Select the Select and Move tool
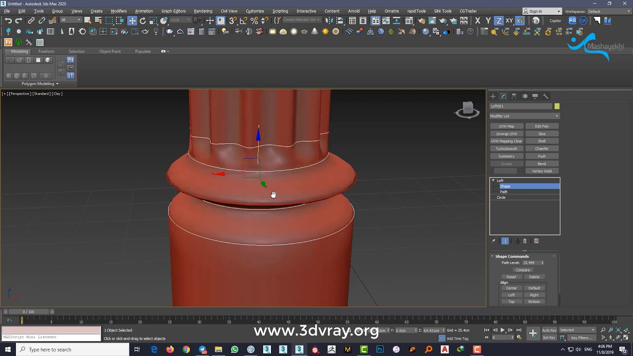Screen dimensions: 633x356 pos(132,20)
